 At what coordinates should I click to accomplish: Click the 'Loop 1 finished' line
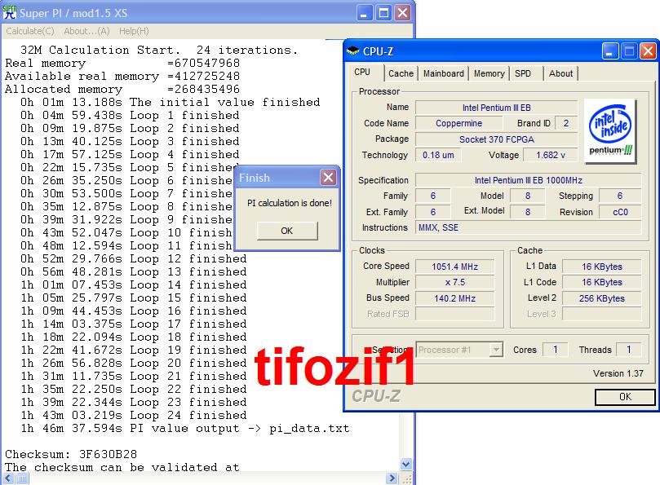click(130, 115)
